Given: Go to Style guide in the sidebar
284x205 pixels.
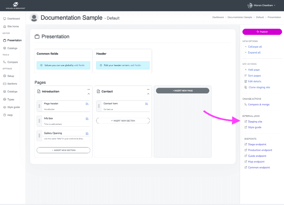Looking at the screenshot, I should coord(14,107).
